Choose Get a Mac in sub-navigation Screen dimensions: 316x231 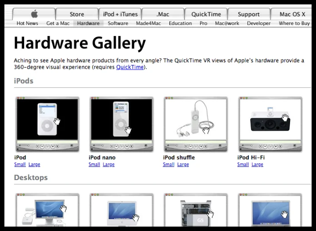point(58,24)
